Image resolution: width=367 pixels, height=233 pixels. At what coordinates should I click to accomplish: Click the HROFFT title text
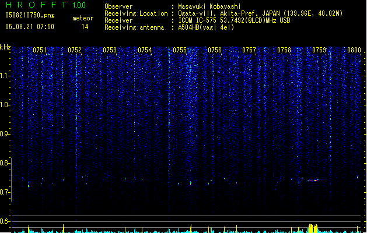[36, 5]
